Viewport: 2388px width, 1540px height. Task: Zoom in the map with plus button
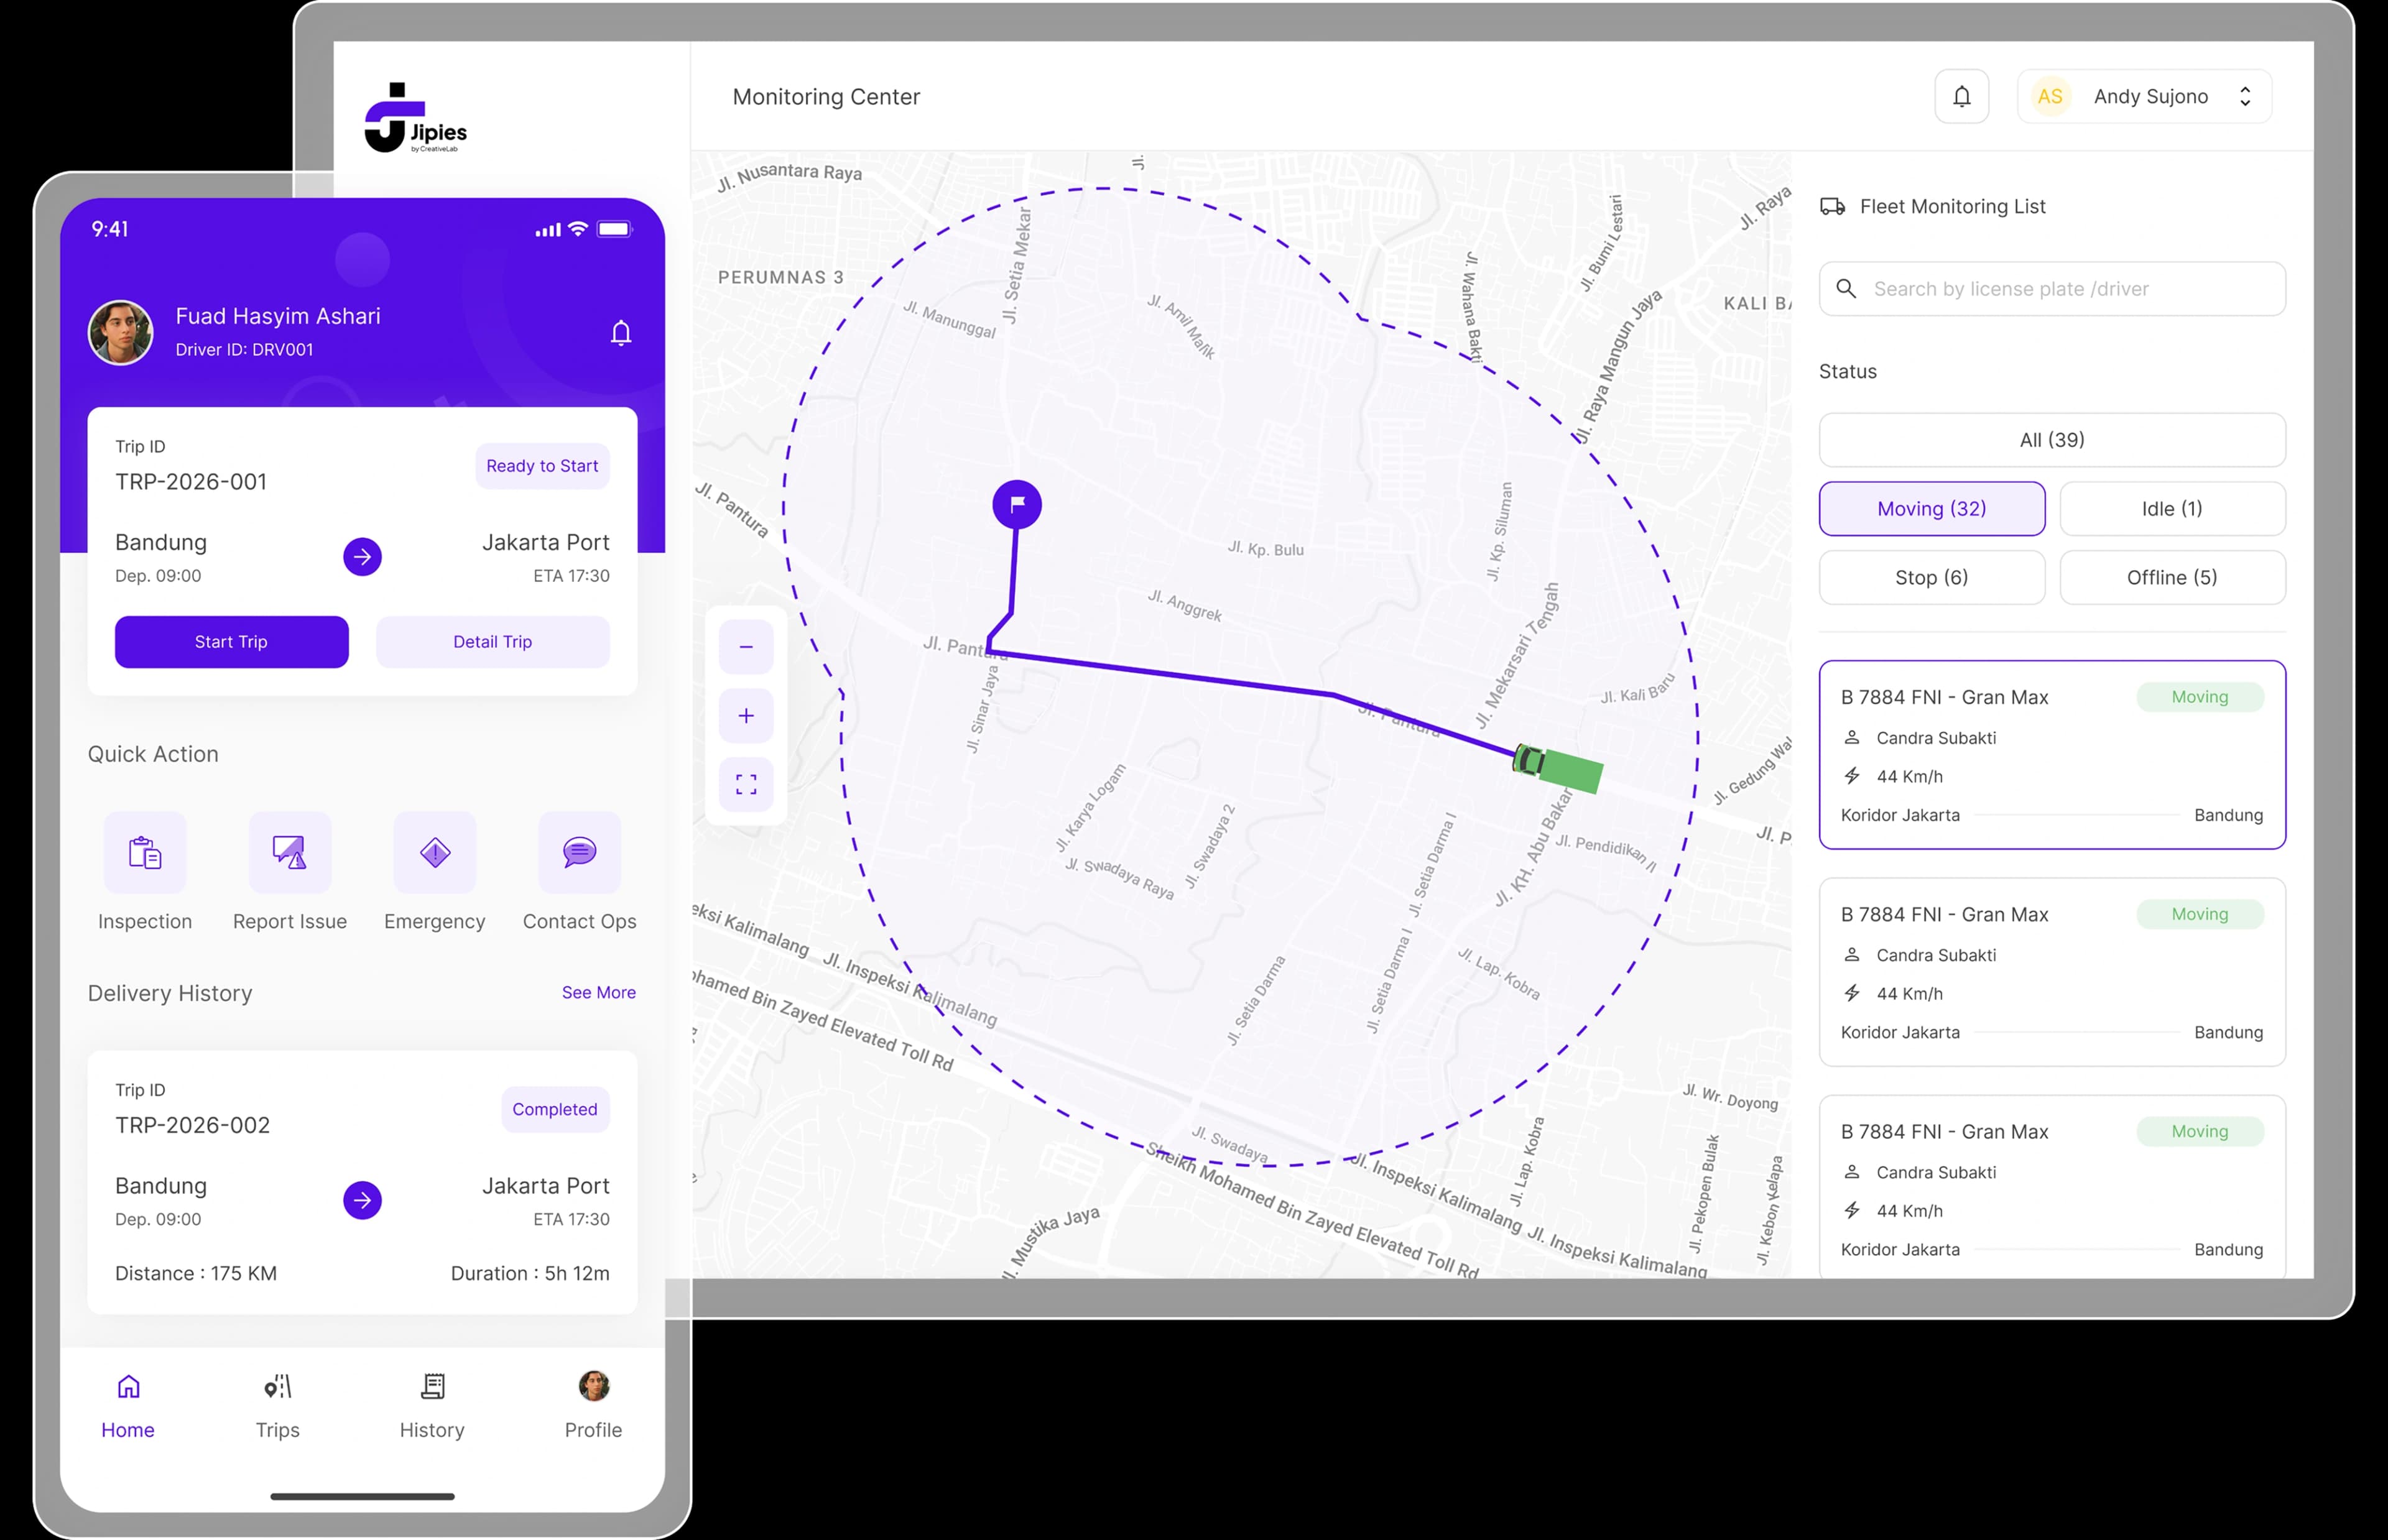click(x=746, y=716)
